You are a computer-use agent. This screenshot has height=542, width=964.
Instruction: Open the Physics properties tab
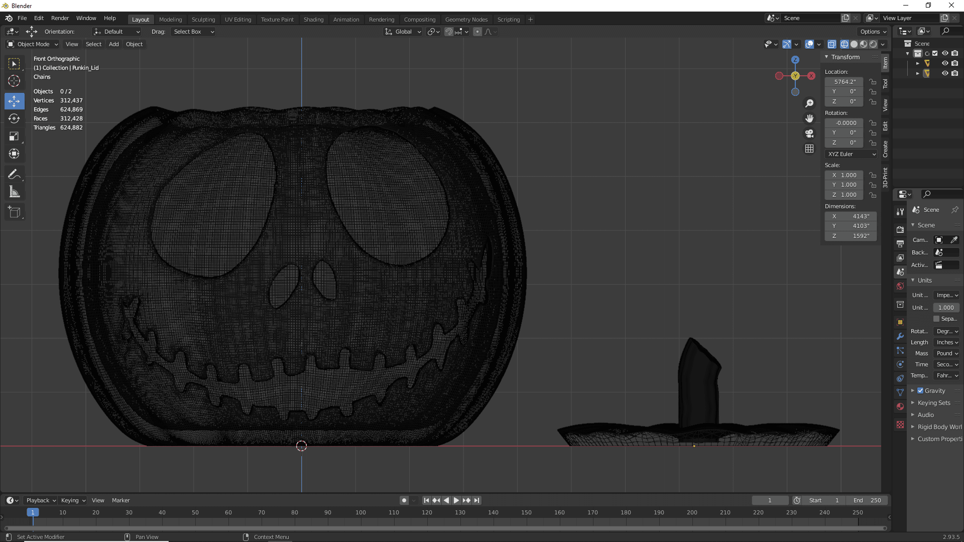tap(900, 364)
